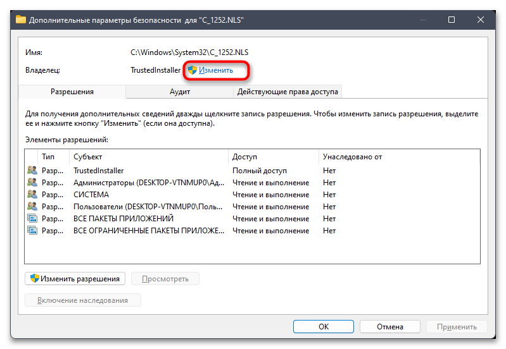This screenshot has width=506, height=349.
Task: Click the Отмена button
Action: click(x=390, y=326)
